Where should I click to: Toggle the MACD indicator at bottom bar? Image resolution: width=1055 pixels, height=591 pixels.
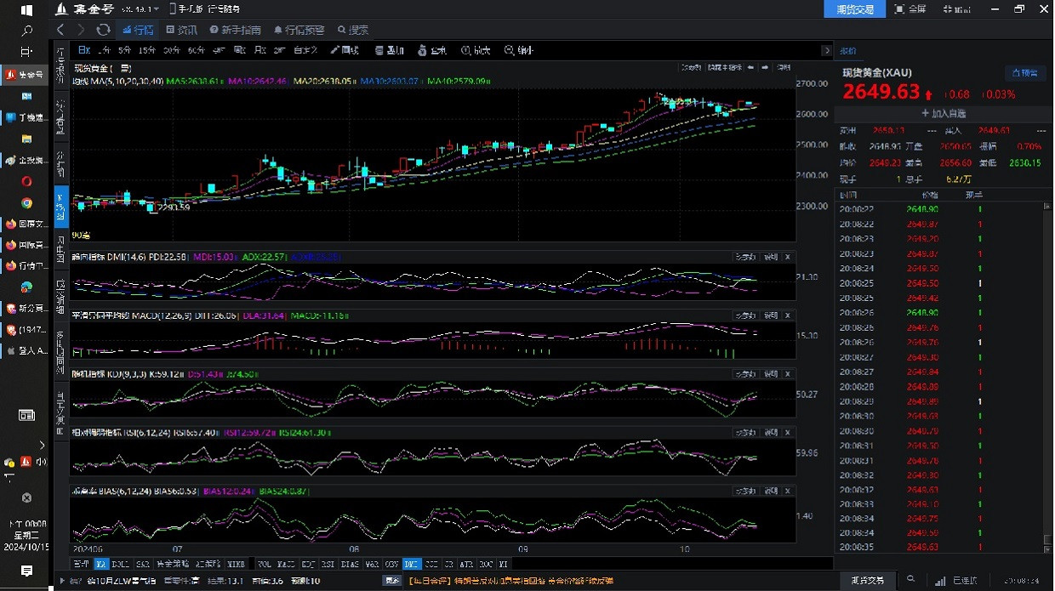(x=287, y=564)
